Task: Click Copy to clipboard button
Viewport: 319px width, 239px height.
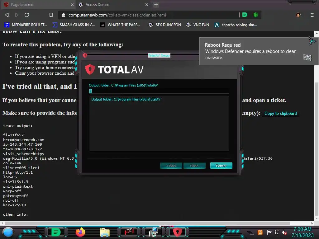Action: coord(281,113)
